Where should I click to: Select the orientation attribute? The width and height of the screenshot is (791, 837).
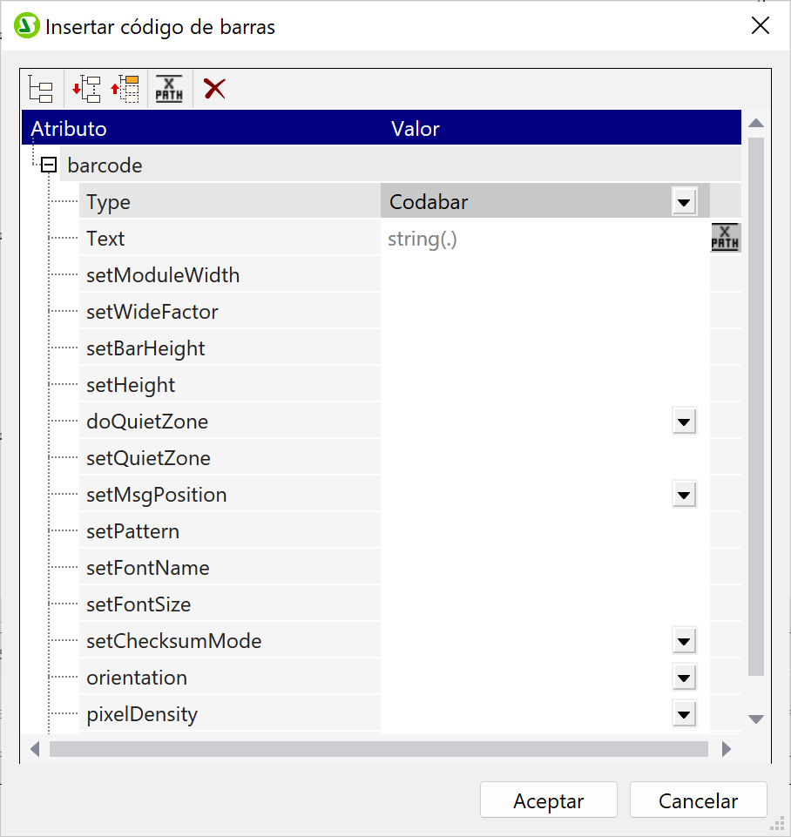pyautogui.click(x=230, y=678)
